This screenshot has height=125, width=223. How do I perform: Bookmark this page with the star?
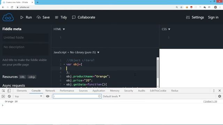tap(181, 7)
